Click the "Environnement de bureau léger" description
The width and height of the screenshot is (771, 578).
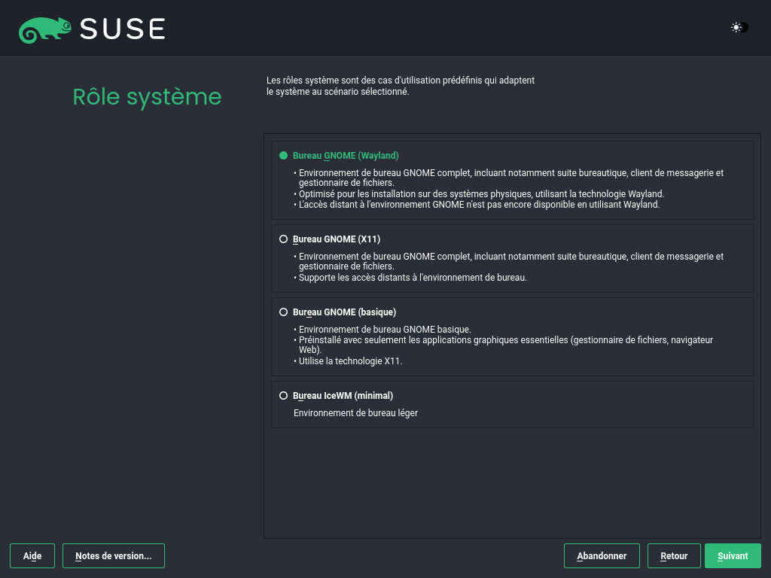[x=355, y=413]
